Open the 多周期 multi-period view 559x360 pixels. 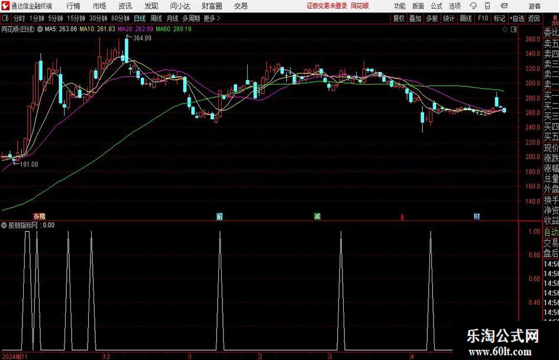(x=191, y=18)
